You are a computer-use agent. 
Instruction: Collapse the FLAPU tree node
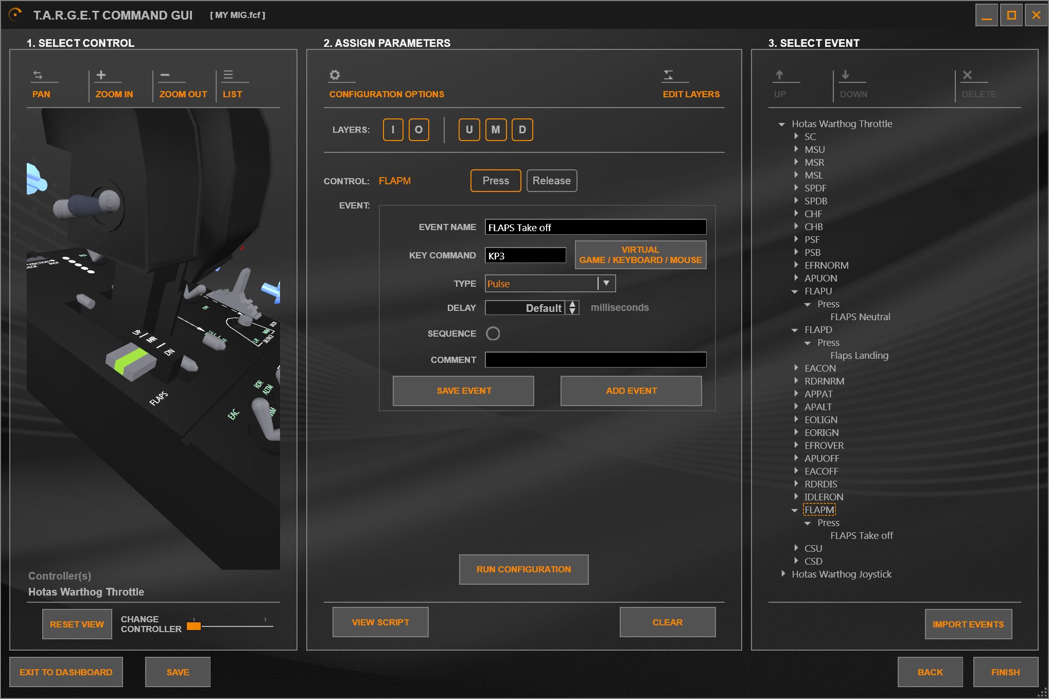point(795,291)
